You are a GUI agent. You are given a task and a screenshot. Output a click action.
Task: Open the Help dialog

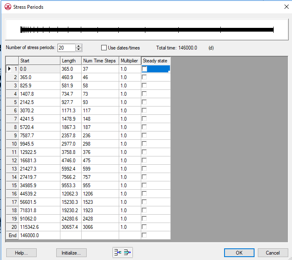(x=21, y=253)
